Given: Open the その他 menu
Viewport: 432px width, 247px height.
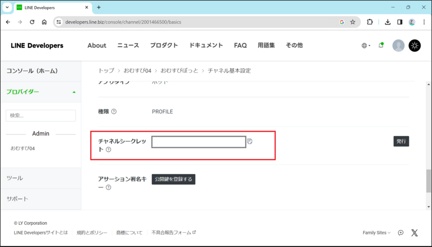Looking at the screenshot, I should click(x=294, y=45).
